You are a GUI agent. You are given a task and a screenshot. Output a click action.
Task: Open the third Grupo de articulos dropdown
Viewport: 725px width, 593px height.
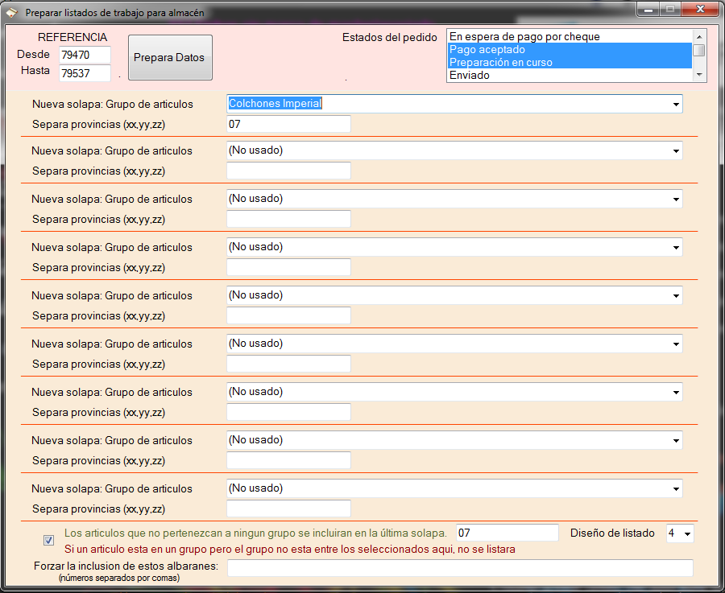676,199
